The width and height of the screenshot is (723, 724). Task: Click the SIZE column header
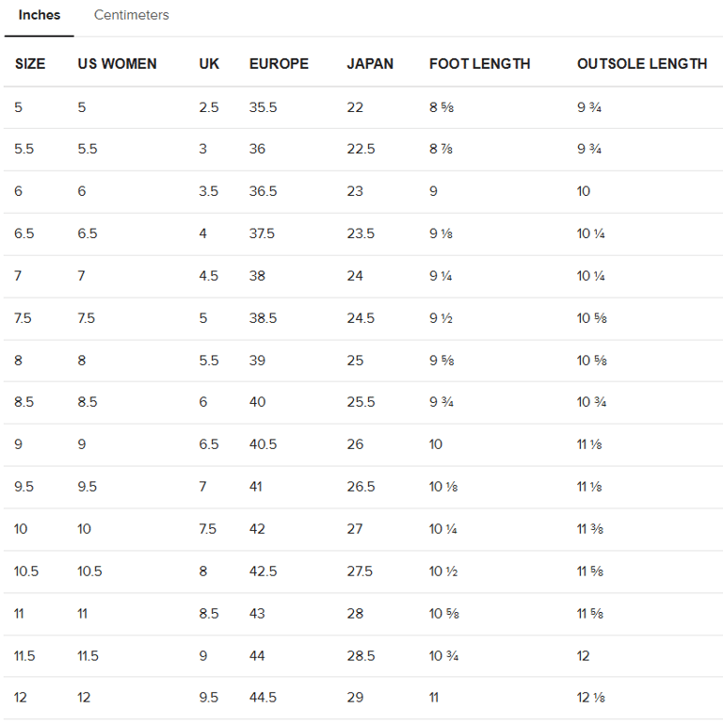pyautogui.click(x=30, y=64)
